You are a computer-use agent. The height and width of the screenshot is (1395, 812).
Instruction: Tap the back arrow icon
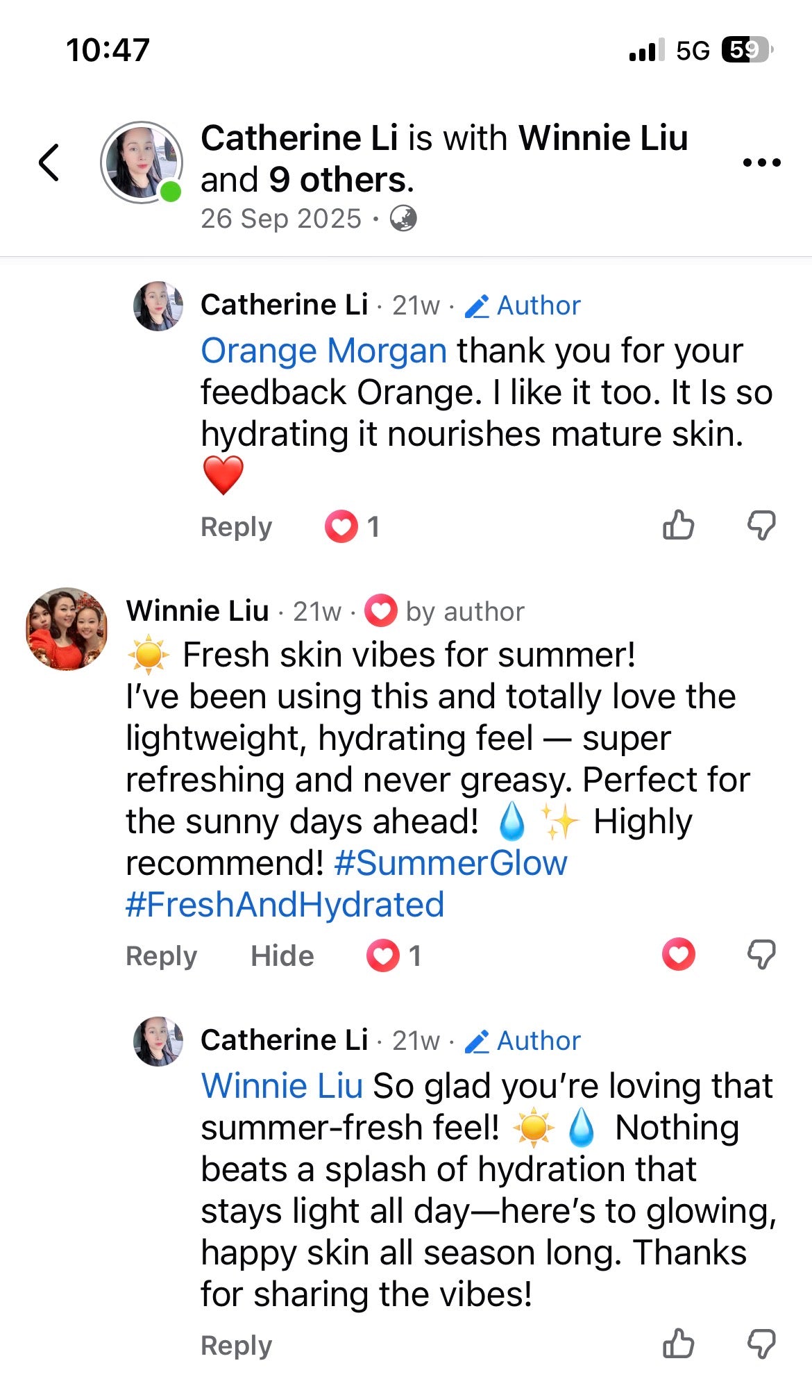49,162
